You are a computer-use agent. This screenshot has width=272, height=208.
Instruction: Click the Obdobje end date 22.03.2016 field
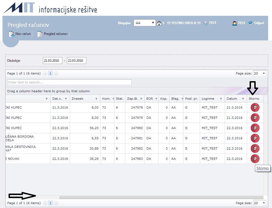click(x=76, y=61)
